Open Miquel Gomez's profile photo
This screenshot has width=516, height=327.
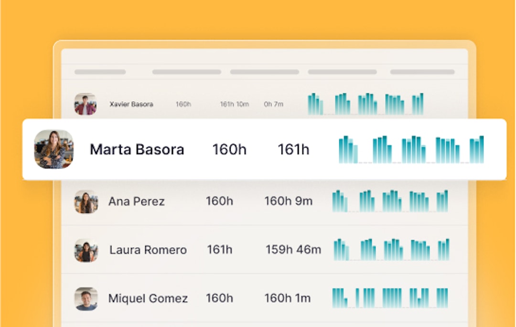86,299
